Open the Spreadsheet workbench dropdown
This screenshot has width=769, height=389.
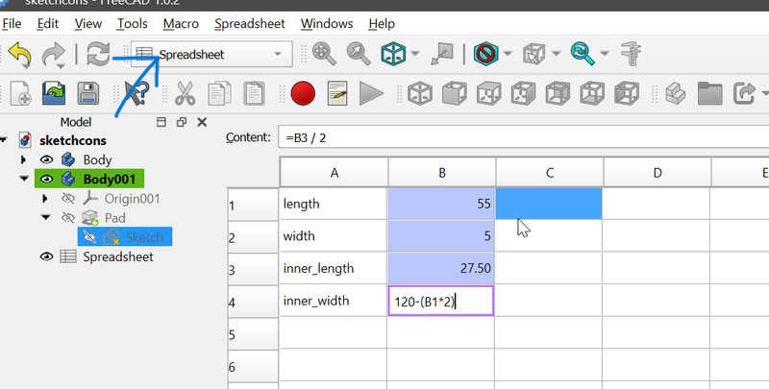click(x=212, y=55)
